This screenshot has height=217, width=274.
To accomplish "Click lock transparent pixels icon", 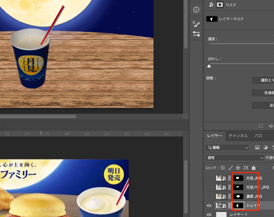I will pos(223,168).
